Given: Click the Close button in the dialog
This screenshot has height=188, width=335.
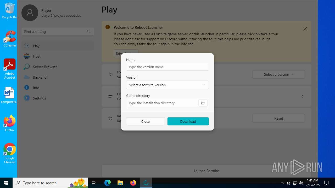Looking at the screenshot, I should tap(146, 121).
